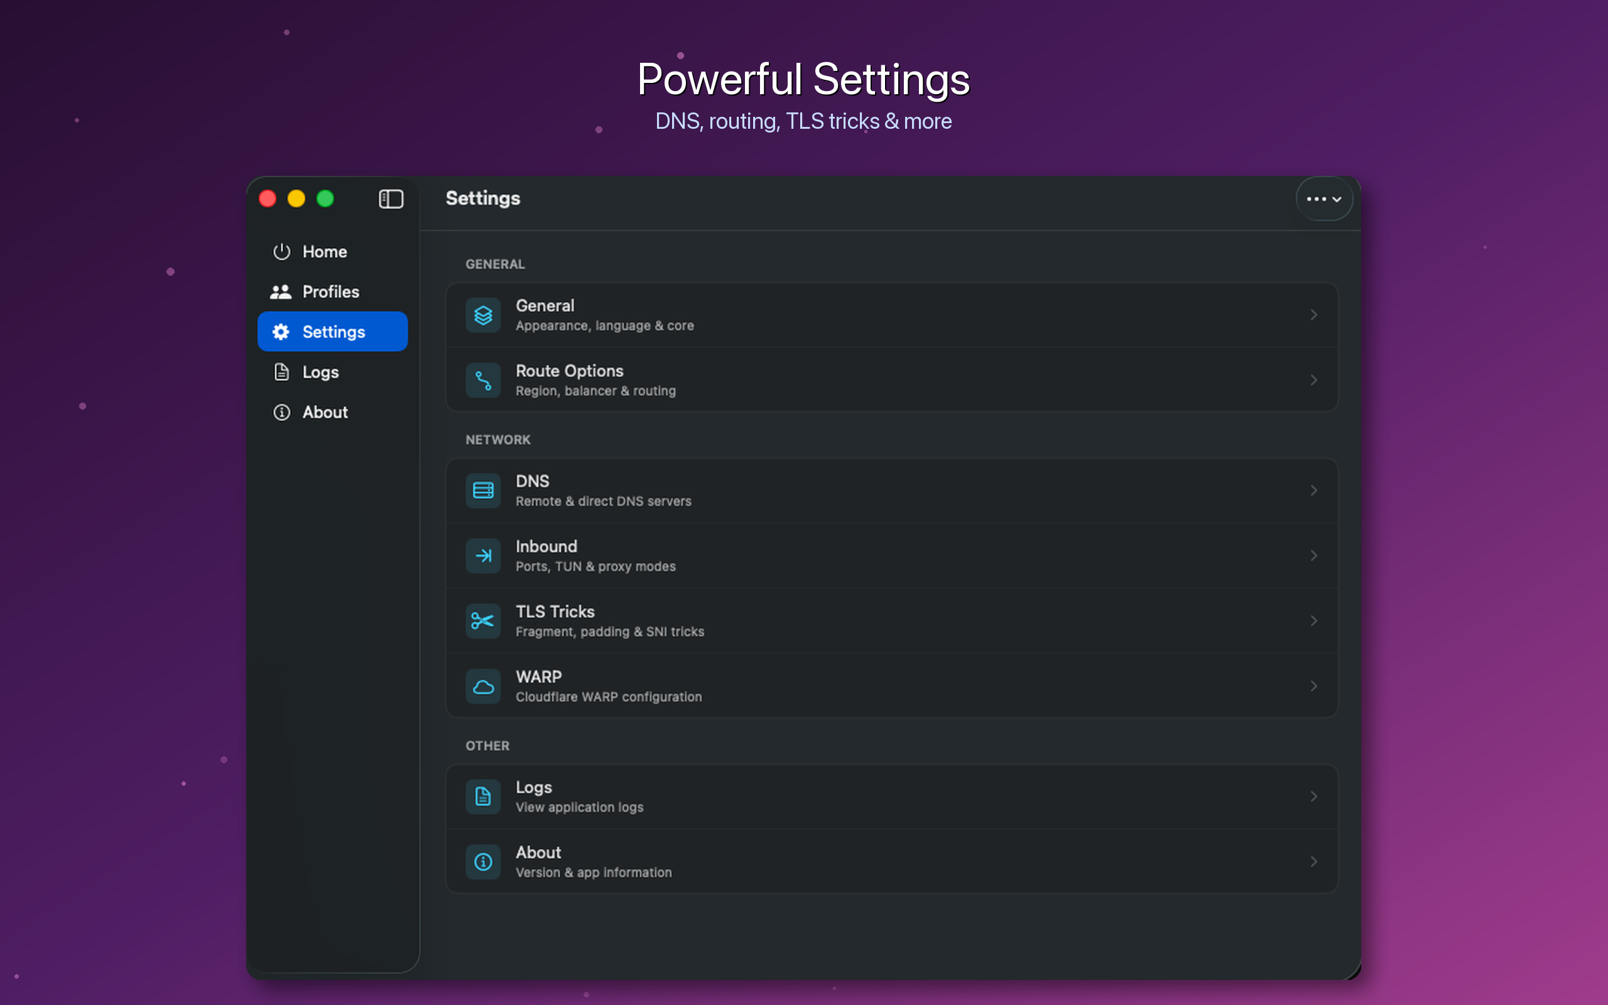This screenshot has width=1608, height=1005.
Task: Click the About info icon in Other
Action: pos(483,861)
